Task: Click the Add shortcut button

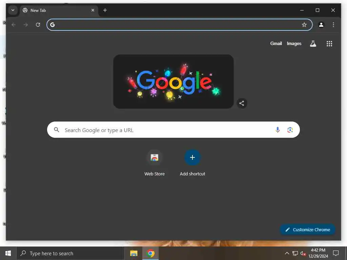Action: (192, 163)
